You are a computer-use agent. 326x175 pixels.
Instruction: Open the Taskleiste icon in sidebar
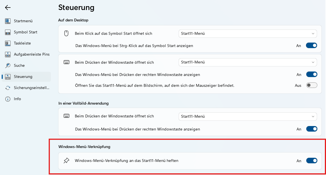(8, 43)
